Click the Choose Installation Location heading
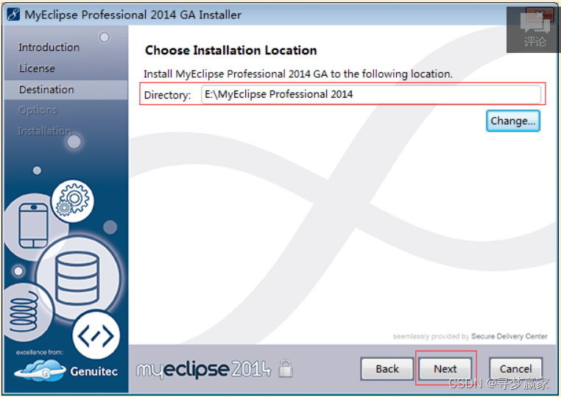The width and height of the screenshot is (561, 397). [230, 51]
